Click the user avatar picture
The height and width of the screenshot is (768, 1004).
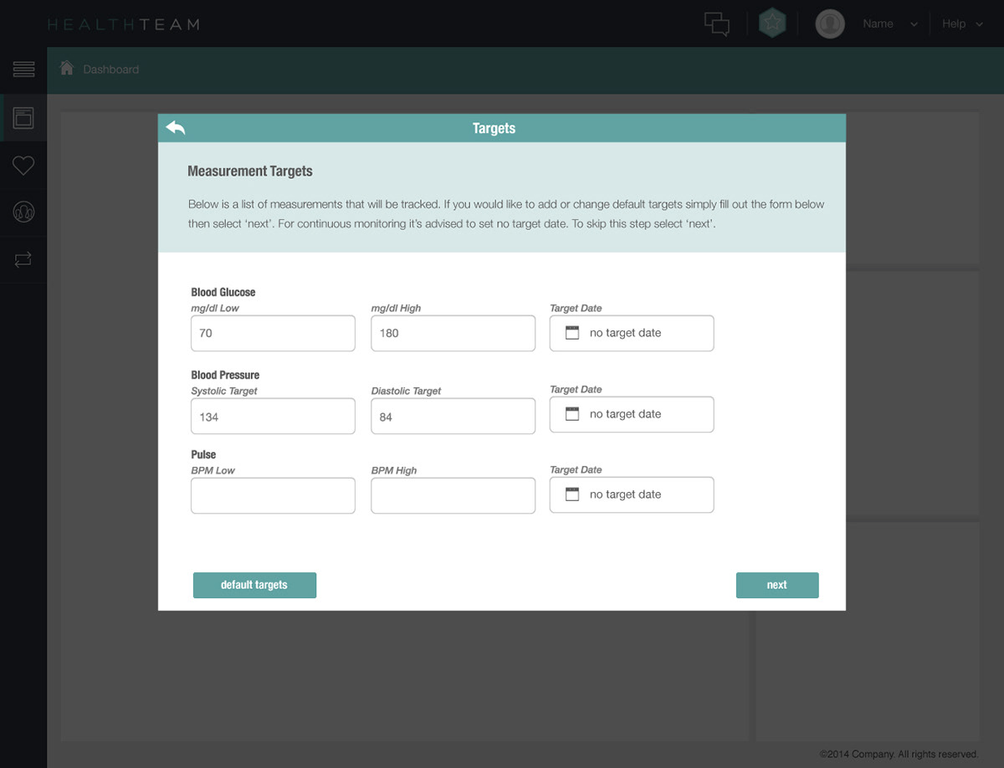pyautogui.click(x=830, y=23)
